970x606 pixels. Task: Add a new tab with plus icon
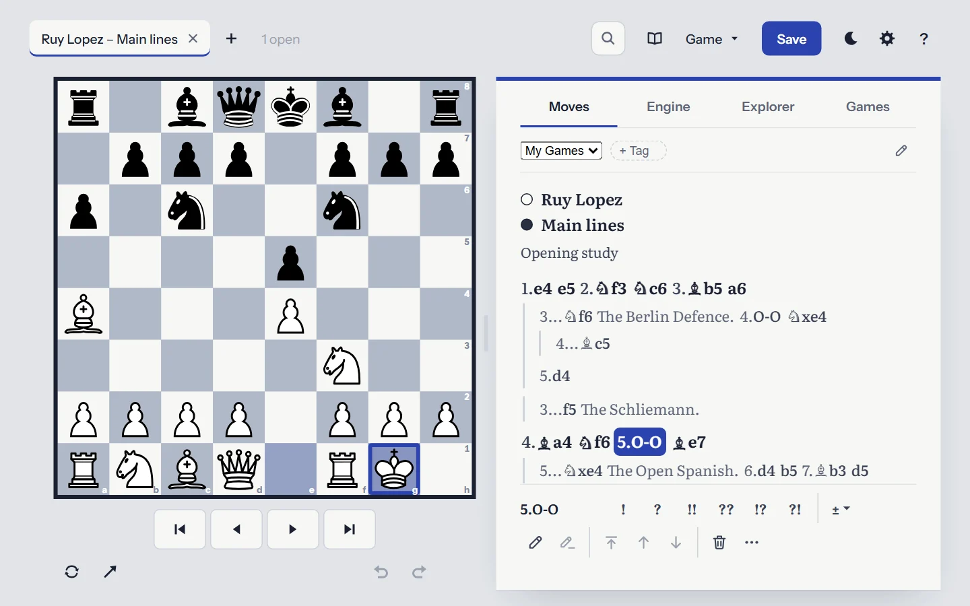[x=231, y=38]
